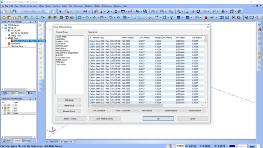Open dropdown arrow next to ALL filter
The width and height of the screenshot is (263, 148).
[x=89, y=12]
